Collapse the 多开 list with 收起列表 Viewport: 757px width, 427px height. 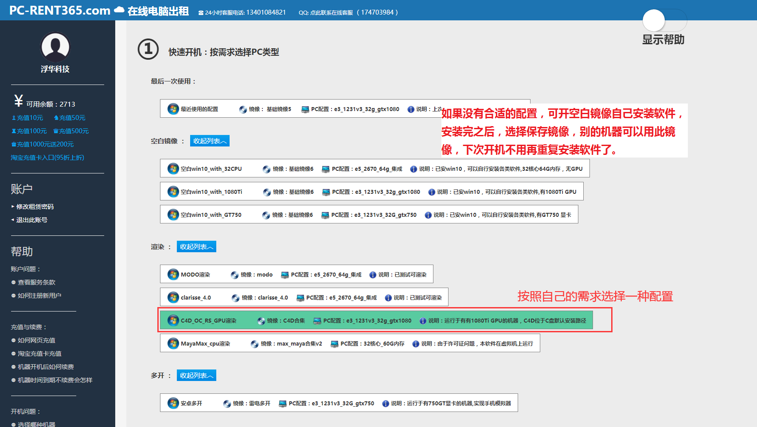pos(196,375)
